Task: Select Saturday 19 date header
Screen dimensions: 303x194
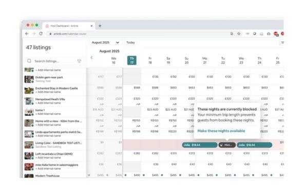Action: pos(168,60)
